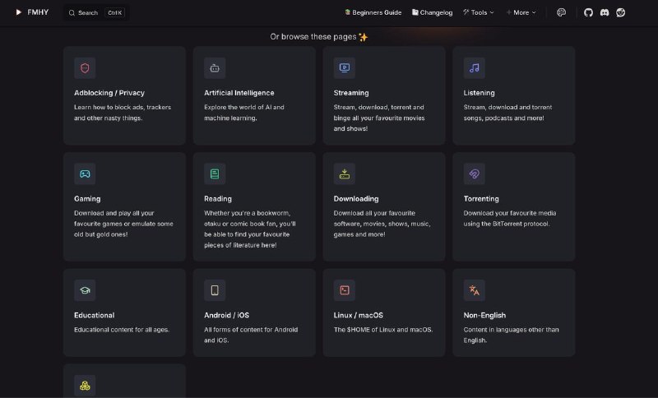Open the Android / iOS title link
658x398 pixels.
227,316
